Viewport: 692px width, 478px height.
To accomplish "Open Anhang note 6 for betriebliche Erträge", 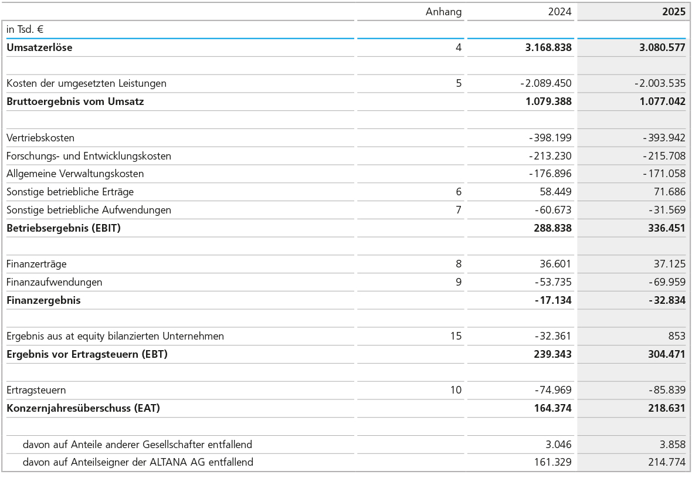I will (x=459, y=192).
